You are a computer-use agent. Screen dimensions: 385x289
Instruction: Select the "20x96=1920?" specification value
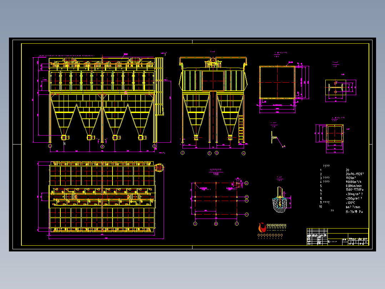355,174
